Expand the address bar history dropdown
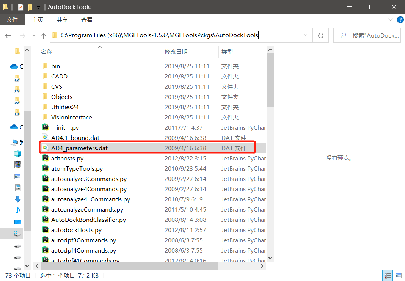Screen dimensions: 405x281 305,35
